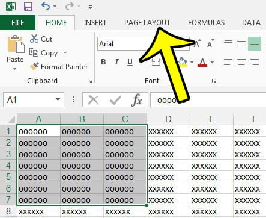Undo the last action
The width and height of the screenshot is (266, 218).
pyautogui.click(x=46, y=7)
